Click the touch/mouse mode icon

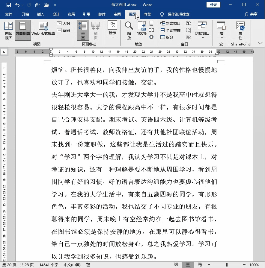click(x=38, y=5)
